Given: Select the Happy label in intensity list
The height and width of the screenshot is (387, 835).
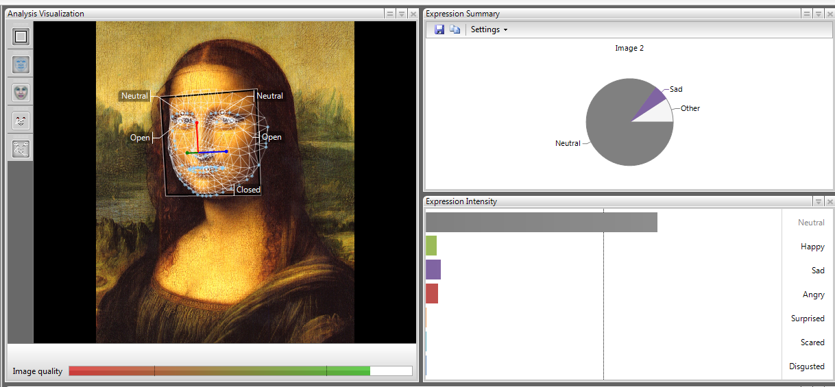Looking at the screenshot, I should [812, 247].
